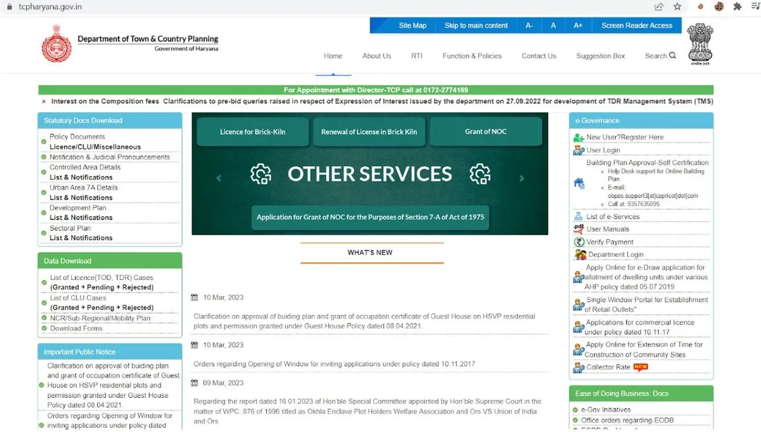Screen dimensions: 761x432
Task: Increase font size with A+ button
Action: 578,25
